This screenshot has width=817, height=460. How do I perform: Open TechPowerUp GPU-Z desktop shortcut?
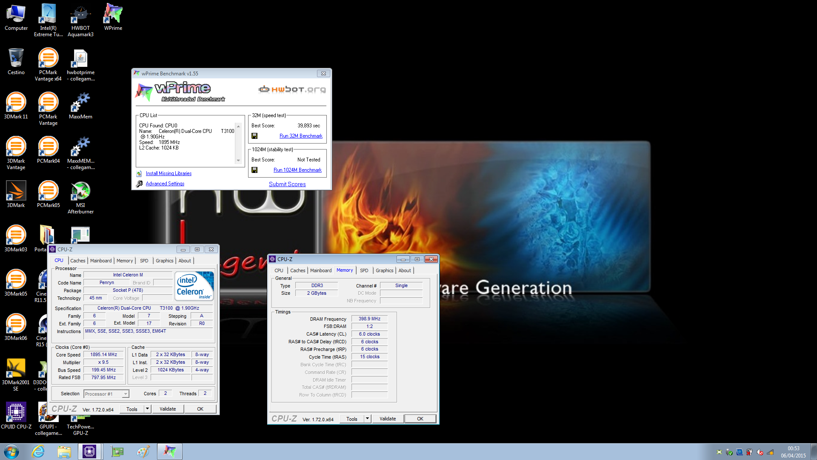pos(80,426)
